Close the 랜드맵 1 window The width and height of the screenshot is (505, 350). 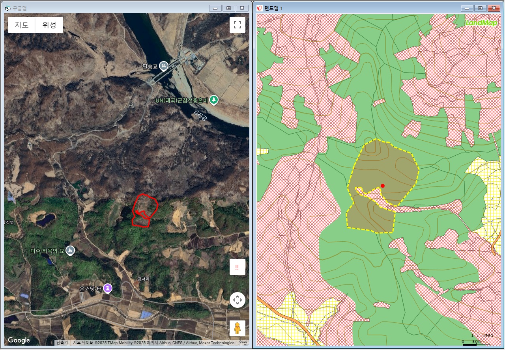[494, 8]
